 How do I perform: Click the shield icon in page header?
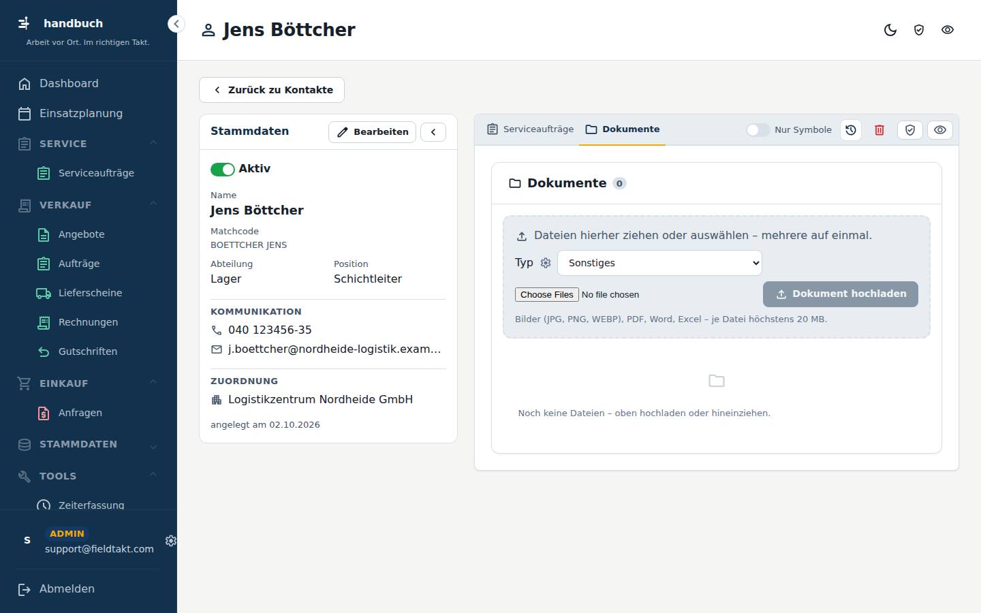click(919, 30)
